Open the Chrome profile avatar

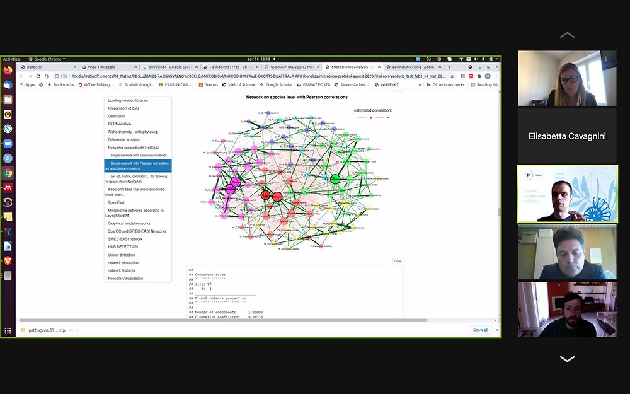click(488, 76)
